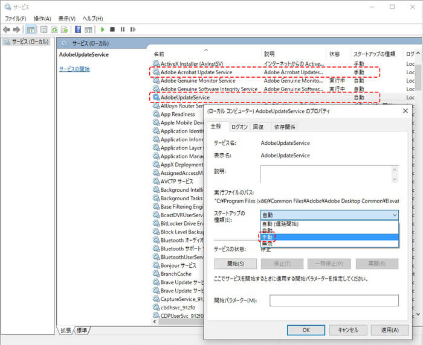Click the gear icon of AdobeUpdateService row
The image size is (423, 345).
[156, 97]
